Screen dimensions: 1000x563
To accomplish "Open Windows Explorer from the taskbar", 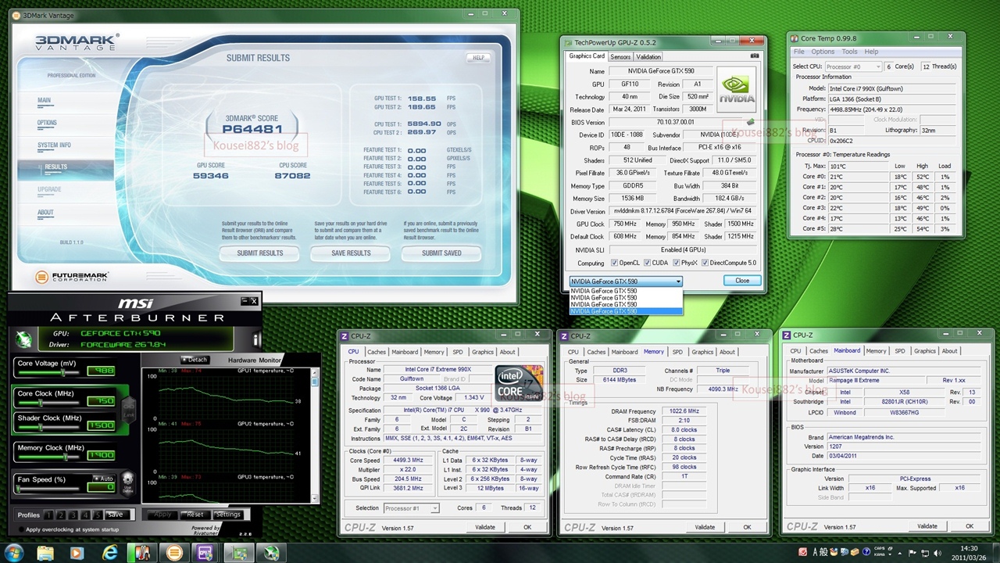I will coord(45,553).
